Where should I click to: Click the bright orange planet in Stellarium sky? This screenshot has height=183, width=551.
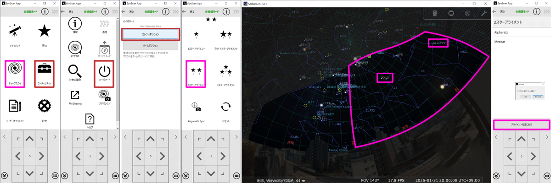443,86
